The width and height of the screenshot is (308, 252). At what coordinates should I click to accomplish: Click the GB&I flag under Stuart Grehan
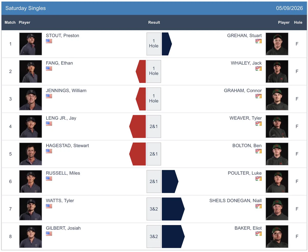(x=259, y=41)
